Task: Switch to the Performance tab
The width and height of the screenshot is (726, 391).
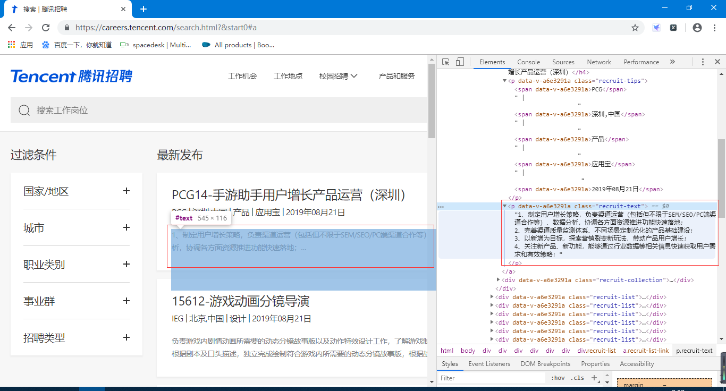Action: coord(641,62)
